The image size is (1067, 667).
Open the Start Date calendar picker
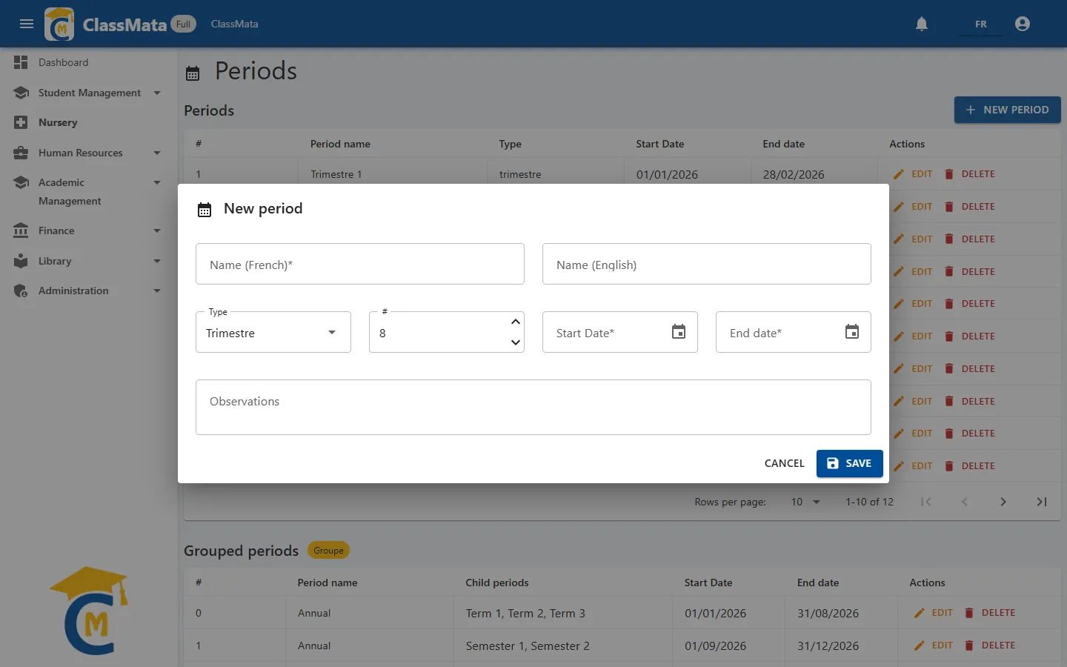click(x=679, y=331)
